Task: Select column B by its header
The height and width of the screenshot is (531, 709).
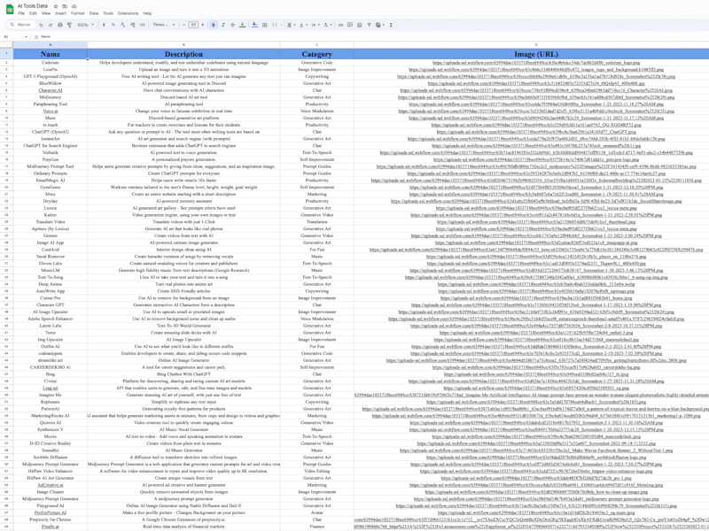Action: tap(183, 45)
